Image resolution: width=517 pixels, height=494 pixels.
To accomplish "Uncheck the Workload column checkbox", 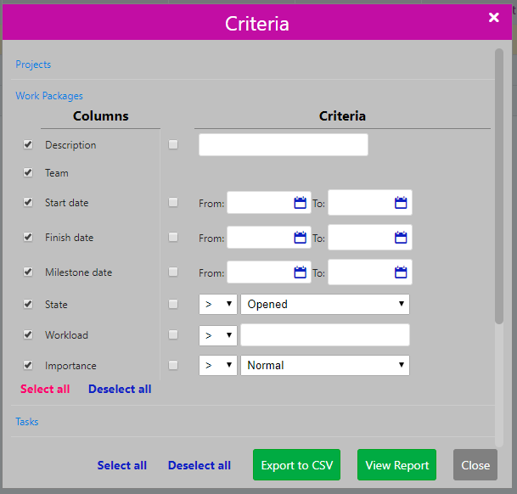I will pyautogui.click(x=28, y=334).
